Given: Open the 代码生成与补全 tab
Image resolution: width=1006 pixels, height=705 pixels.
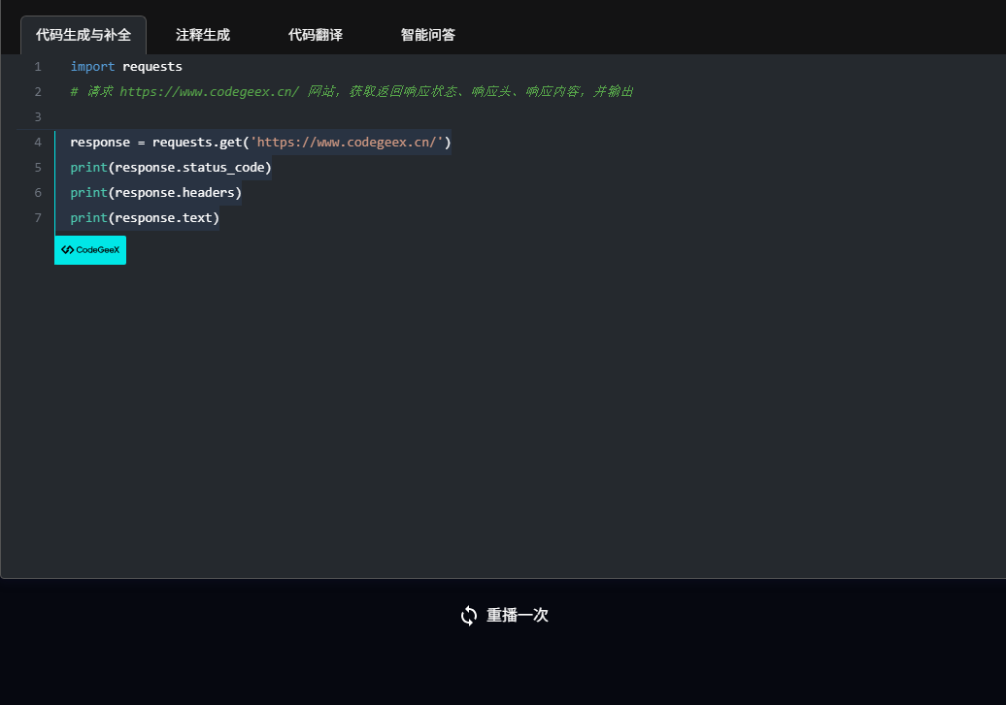Looking at the screenshot, I should tap(84, 35).
